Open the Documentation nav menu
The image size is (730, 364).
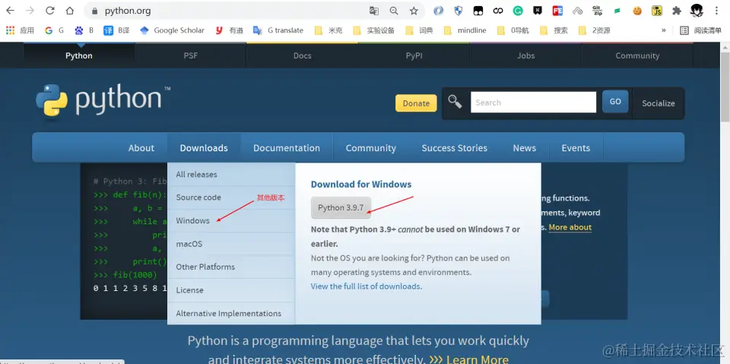coord(287,148)
